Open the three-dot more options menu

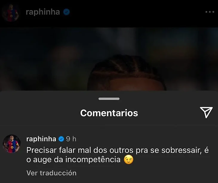210,12
